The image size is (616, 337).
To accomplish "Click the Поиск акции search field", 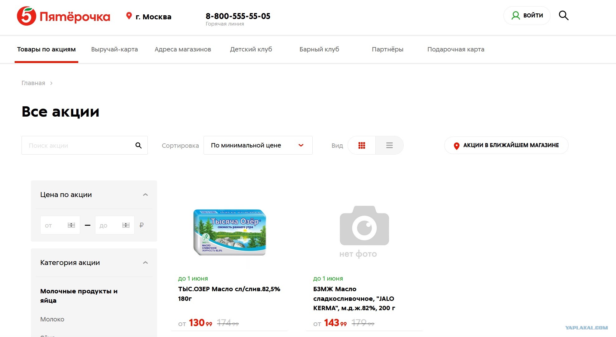I will click(84, 145).
